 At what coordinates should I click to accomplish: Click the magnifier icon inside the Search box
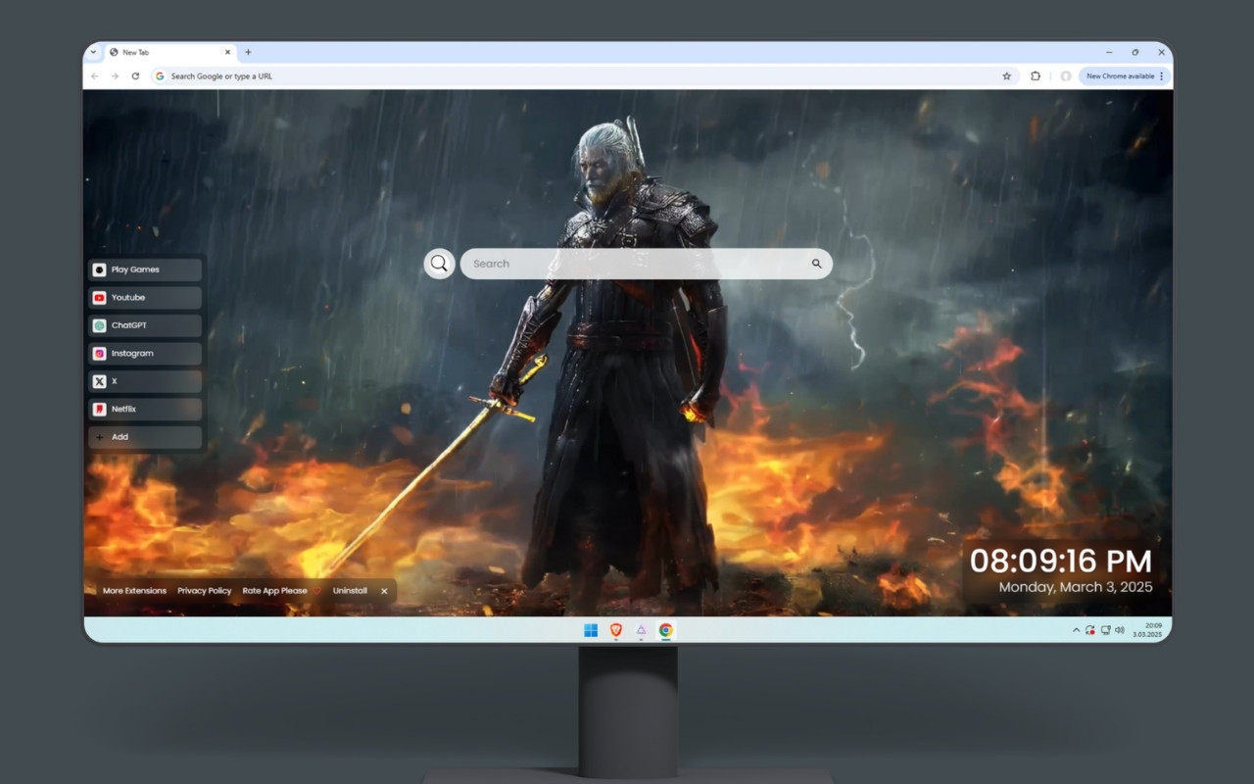(816, 264)
